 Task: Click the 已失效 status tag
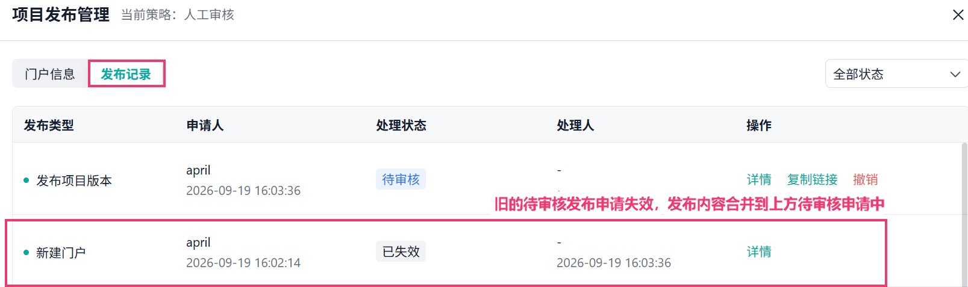[401, 252]
